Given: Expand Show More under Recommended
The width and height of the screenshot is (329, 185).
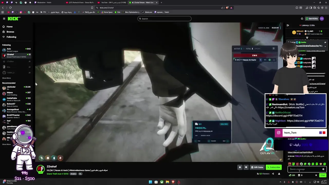Looking at the screenshot, I should pos(6,144).
